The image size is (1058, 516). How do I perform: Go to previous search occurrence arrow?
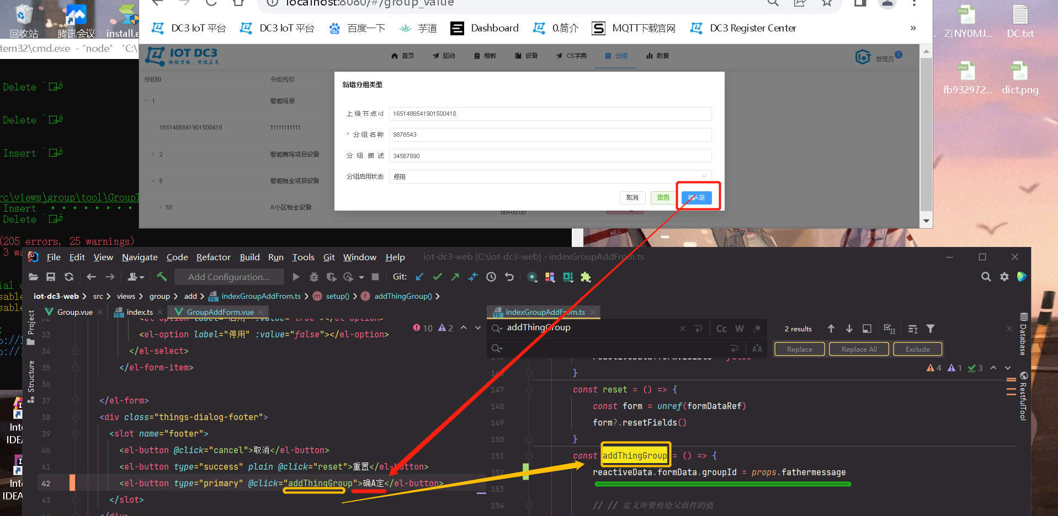(x=831, y=329)
